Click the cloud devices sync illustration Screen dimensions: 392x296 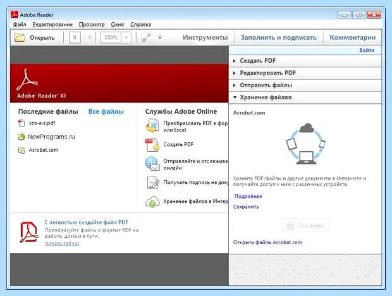305,144
